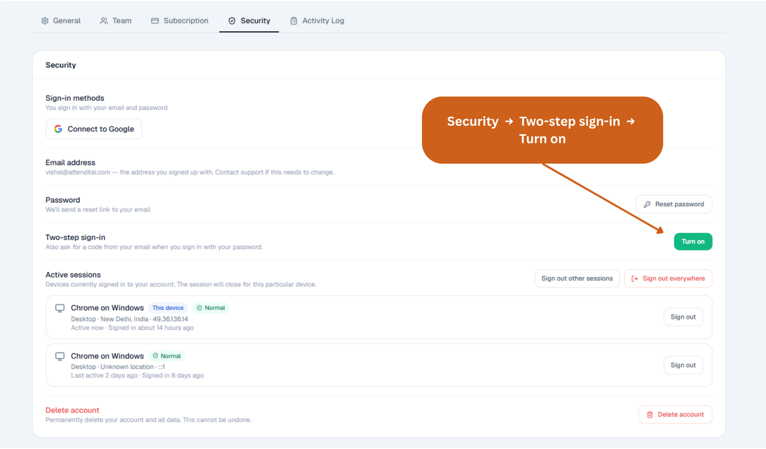766x449 pixels.
Task: Click the This device badge
Action: [168, 308]
